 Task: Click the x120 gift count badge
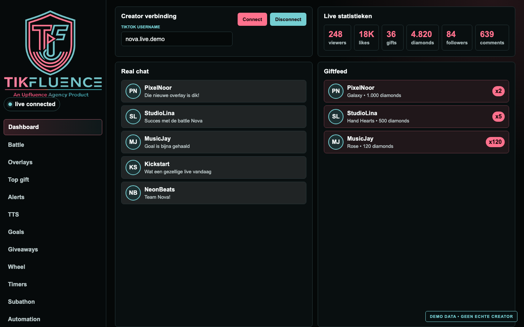(x=495, y=142)
